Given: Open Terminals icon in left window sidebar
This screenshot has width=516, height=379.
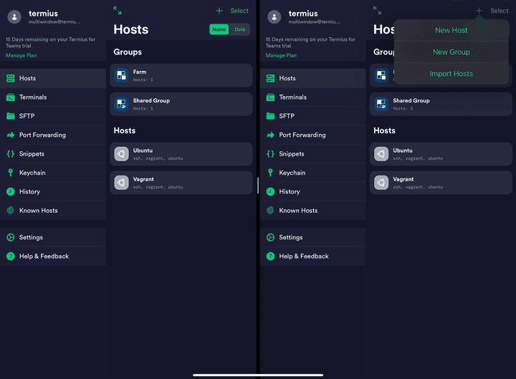Looking at the screenshot, I should (10, 97).
